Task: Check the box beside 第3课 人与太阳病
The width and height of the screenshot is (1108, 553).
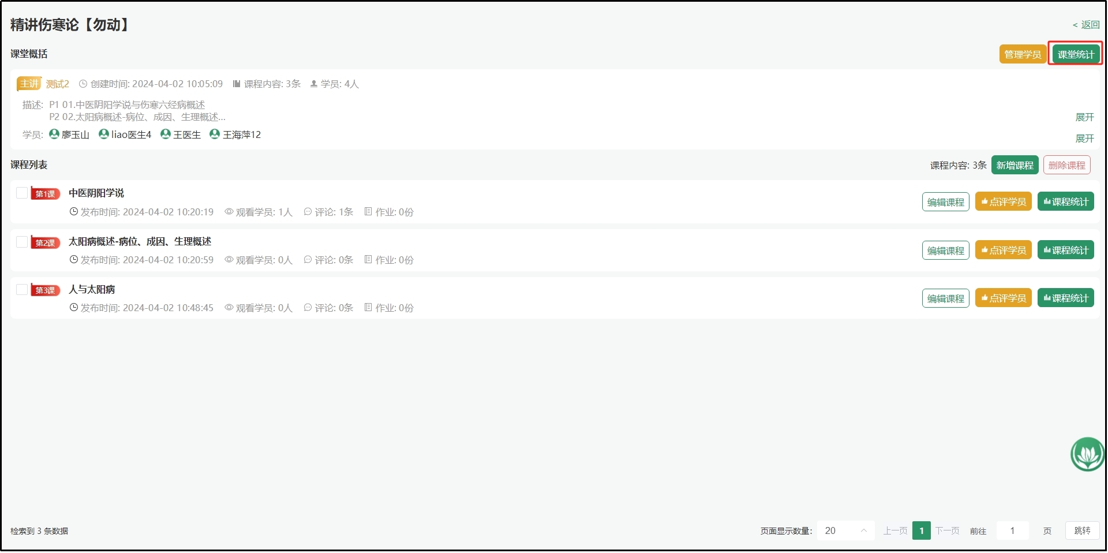Action: (22, 290)
